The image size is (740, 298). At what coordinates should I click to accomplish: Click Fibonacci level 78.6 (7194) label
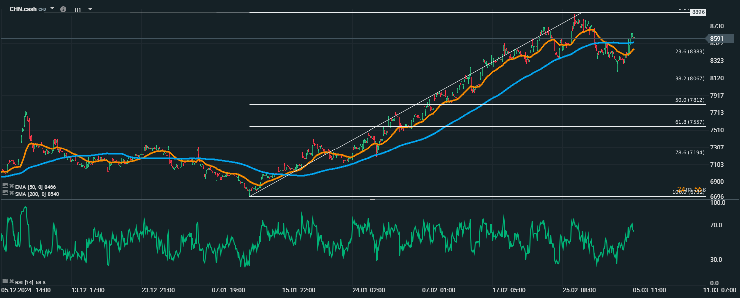pyautogui.click(x=690, y=153)
